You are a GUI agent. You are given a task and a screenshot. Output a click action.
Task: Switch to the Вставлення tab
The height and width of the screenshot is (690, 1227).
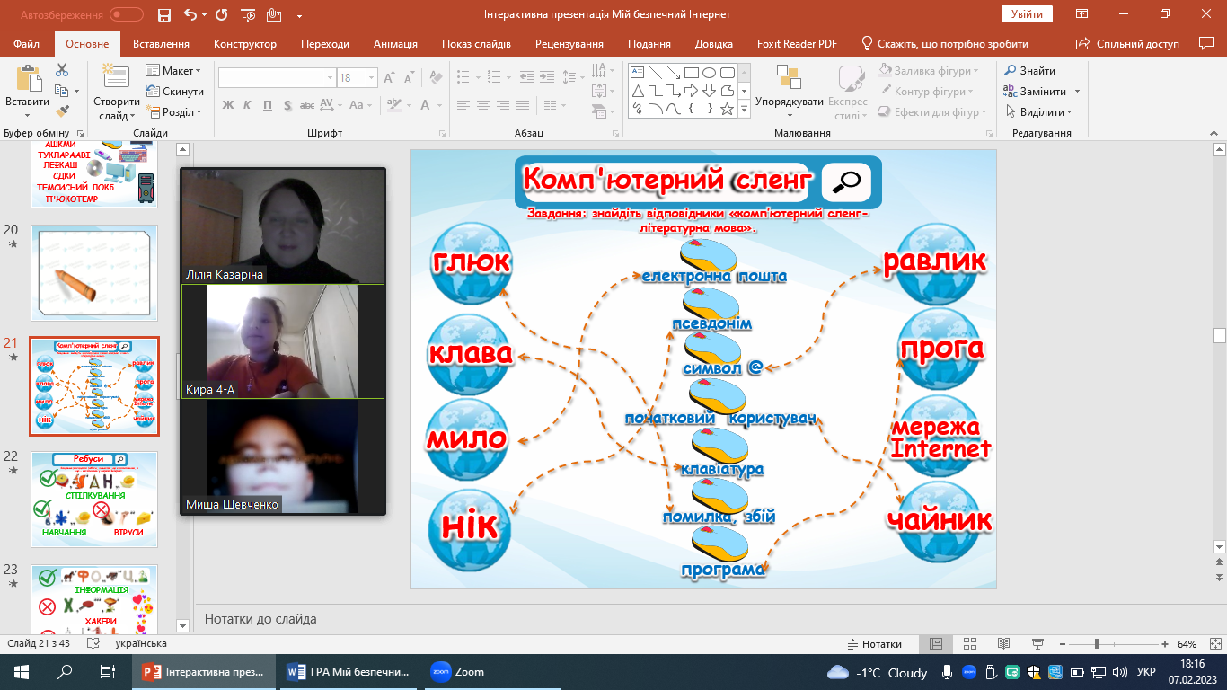[161, 44]
